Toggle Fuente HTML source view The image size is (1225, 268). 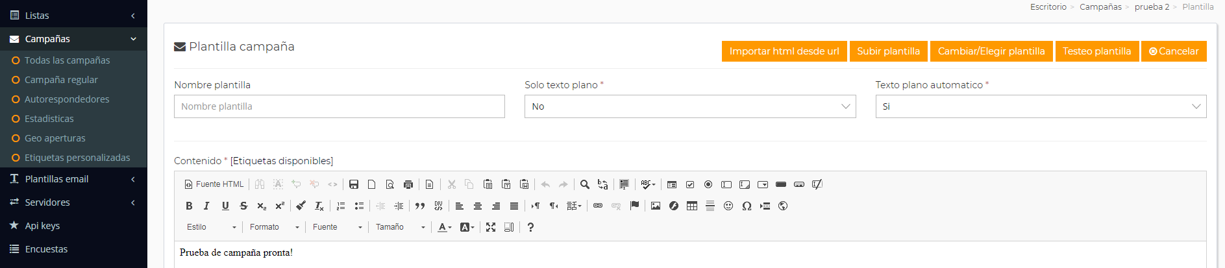pyautogui.click(x=214, y=184)
